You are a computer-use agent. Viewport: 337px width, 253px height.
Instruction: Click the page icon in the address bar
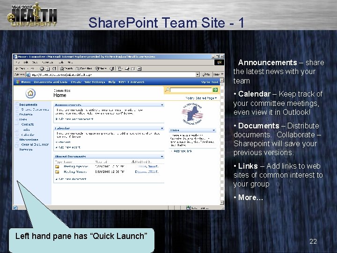28,74
